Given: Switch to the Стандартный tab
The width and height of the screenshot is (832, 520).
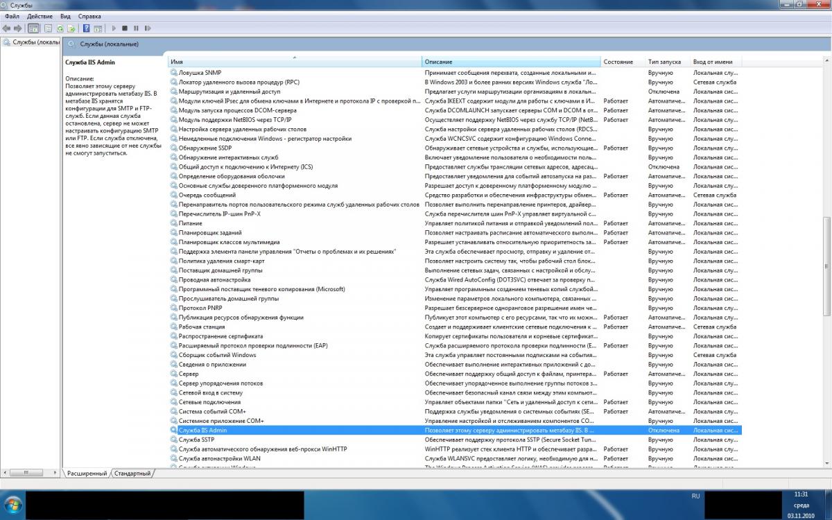Looking at the screenshot, I should tap(132, 473).
